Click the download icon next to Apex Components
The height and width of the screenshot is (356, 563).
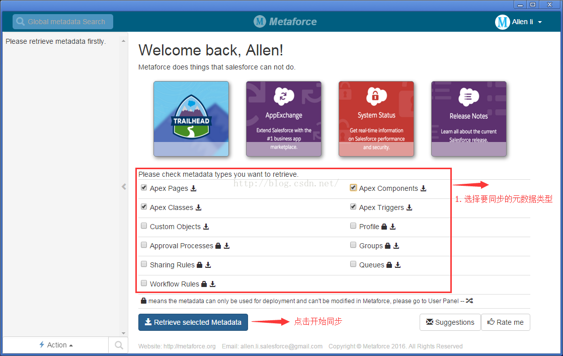pos(423,188)
